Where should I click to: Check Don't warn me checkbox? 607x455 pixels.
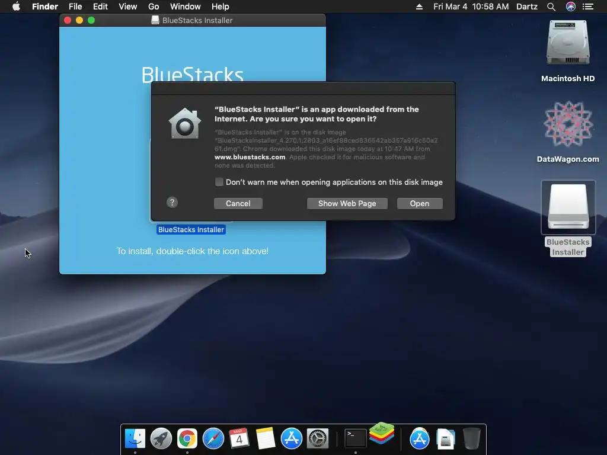pyautogui.click(x=219, y=182)
